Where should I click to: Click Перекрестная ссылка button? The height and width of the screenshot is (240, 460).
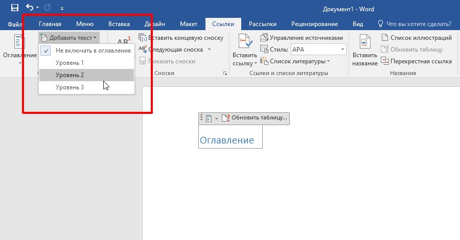[416, 61]
